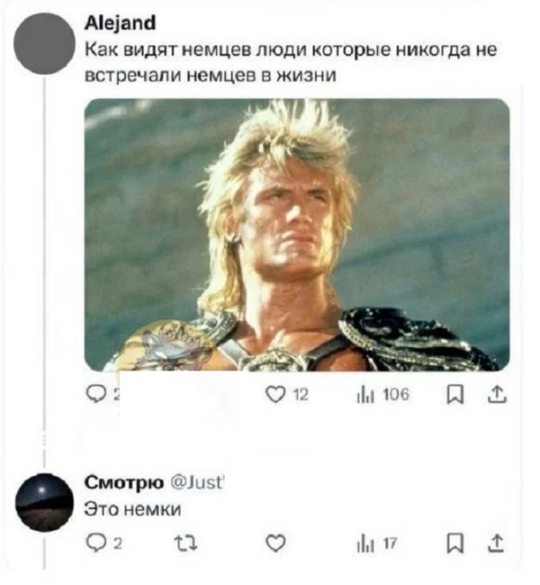Screen dimensions: 540x585
Task: Click the 12 likes count
Action: pos(300,394)
